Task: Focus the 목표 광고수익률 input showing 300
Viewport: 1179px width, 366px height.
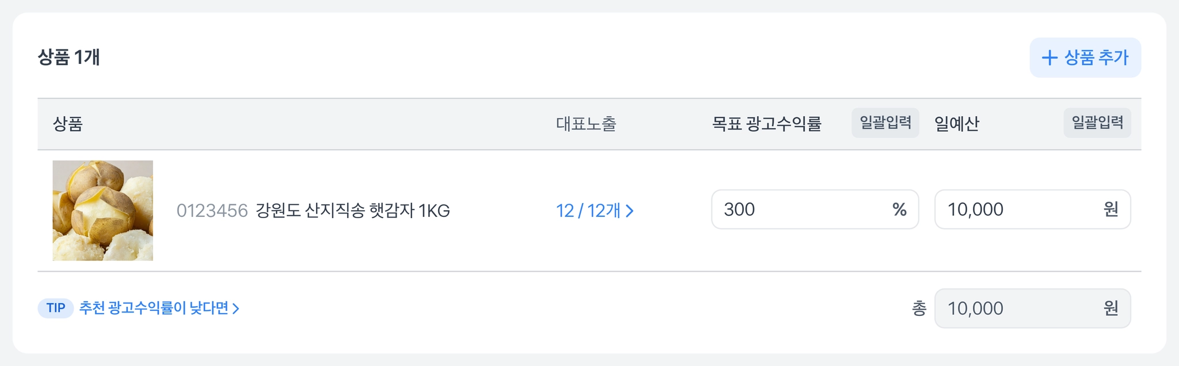Action: [800, 209]
